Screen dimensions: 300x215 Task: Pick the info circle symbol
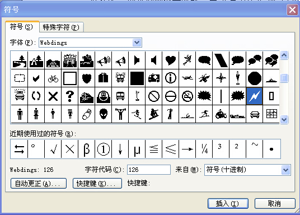coord(171,78)
